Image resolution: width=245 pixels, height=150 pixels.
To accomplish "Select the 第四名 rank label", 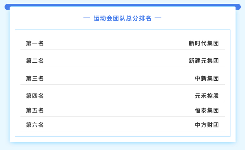I will [35, 96].
